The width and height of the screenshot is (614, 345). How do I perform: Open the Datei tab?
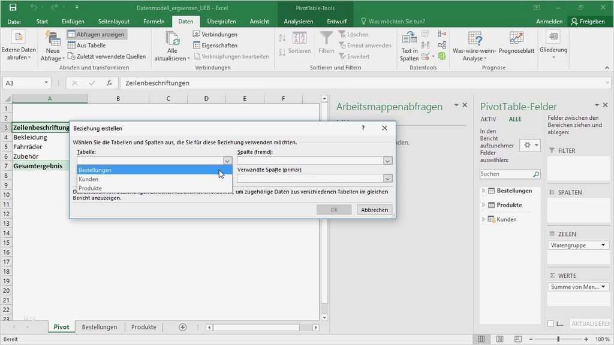click(x=14, y=22)
